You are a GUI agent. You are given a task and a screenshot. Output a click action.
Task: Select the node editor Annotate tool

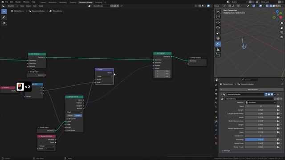point(4,17)
